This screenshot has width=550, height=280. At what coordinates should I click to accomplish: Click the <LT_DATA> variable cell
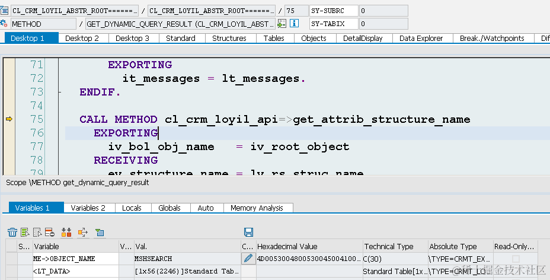click(x=76, y=271)
